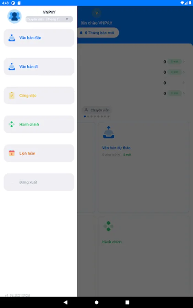The image size is (193, 308).
Task: Open Lịch tuần from the drawer
Action: [x=39, y=153]
